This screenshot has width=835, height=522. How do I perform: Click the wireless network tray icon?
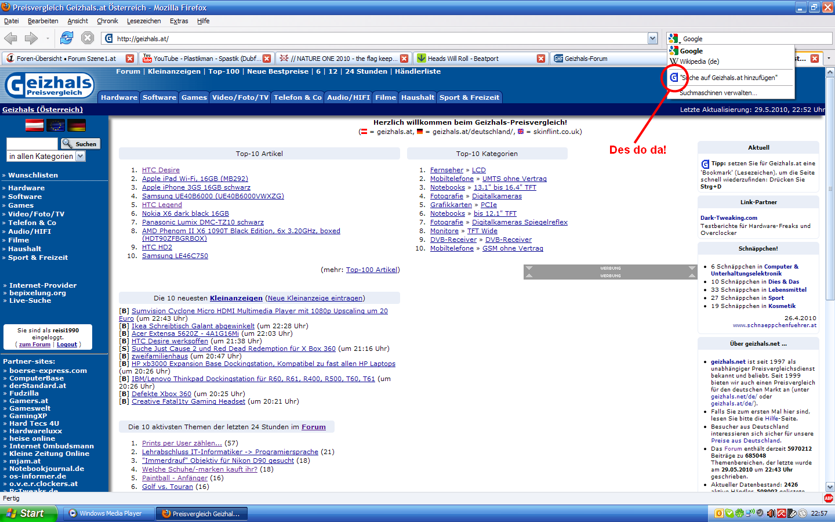click(x=750, y=513)
